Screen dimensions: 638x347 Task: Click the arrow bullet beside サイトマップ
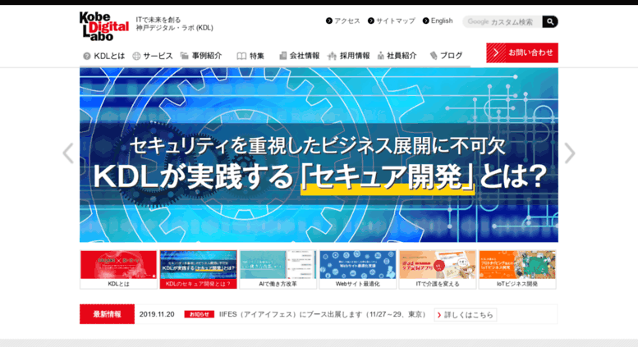coord(370,21)
